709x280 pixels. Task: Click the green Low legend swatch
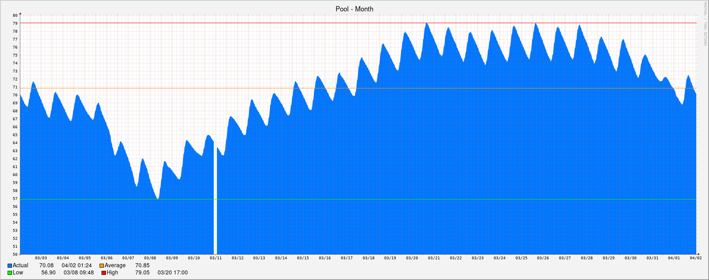10,273
